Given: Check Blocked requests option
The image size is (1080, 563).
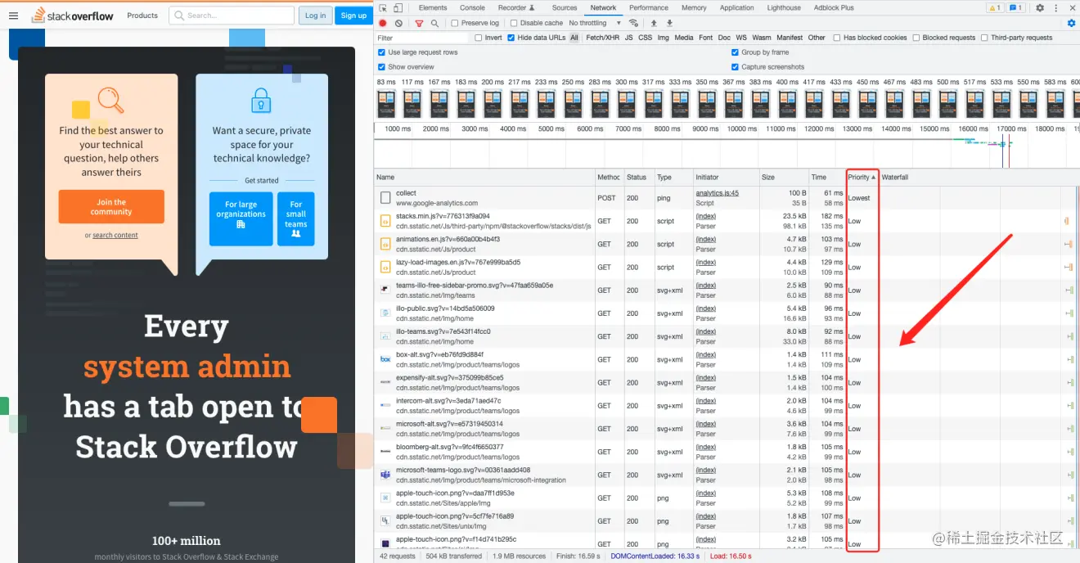Looking at the screenshot, I should point(916,38).
